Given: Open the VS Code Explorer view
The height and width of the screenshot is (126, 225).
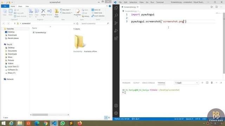Looking at the screenshot, I should tap(116, 8).
